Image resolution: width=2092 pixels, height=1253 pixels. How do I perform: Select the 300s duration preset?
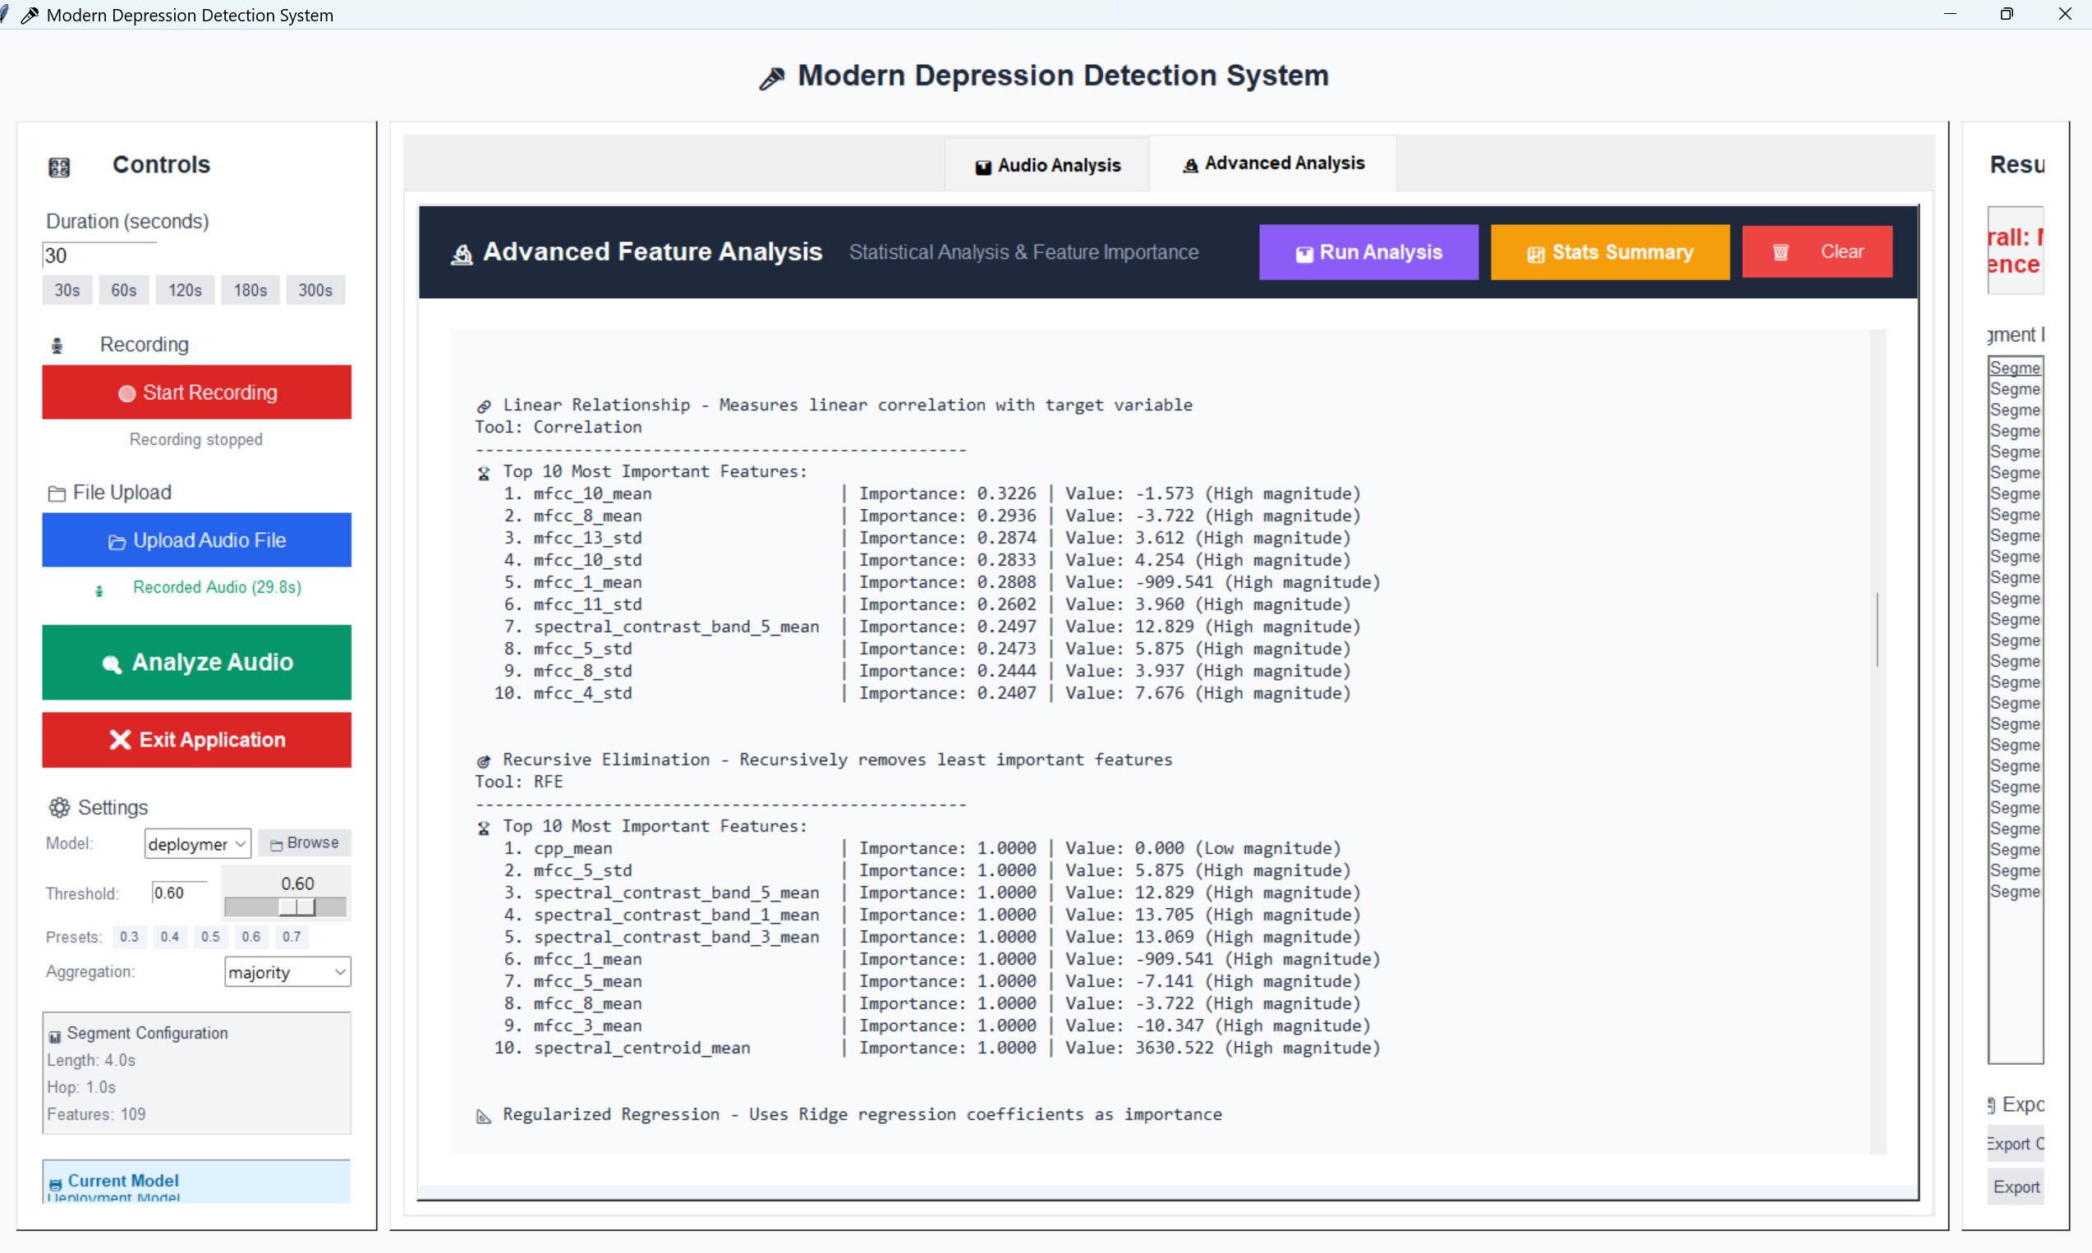point(315,291)
